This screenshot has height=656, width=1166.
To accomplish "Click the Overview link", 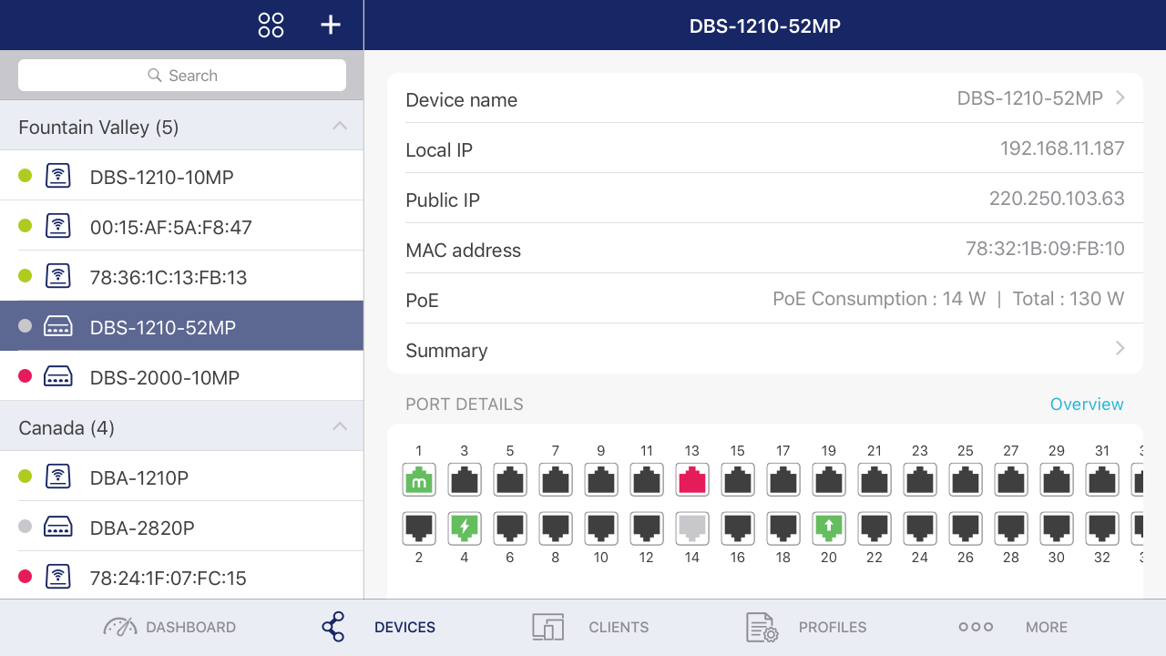I will (x=1087, y=404).
